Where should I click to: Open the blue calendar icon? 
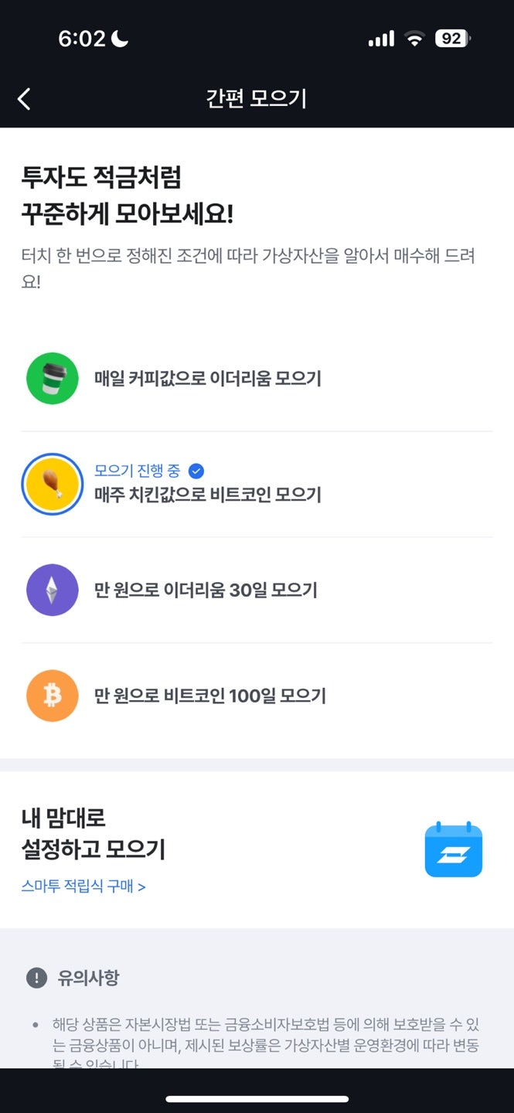click(454, 849)
